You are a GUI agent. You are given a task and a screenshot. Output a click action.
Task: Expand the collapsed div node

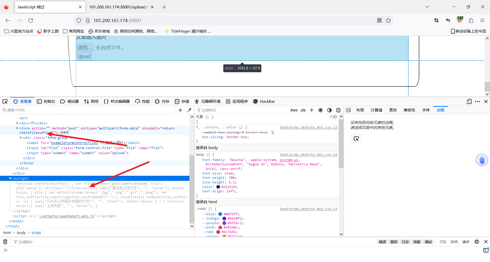coord(17,123)
